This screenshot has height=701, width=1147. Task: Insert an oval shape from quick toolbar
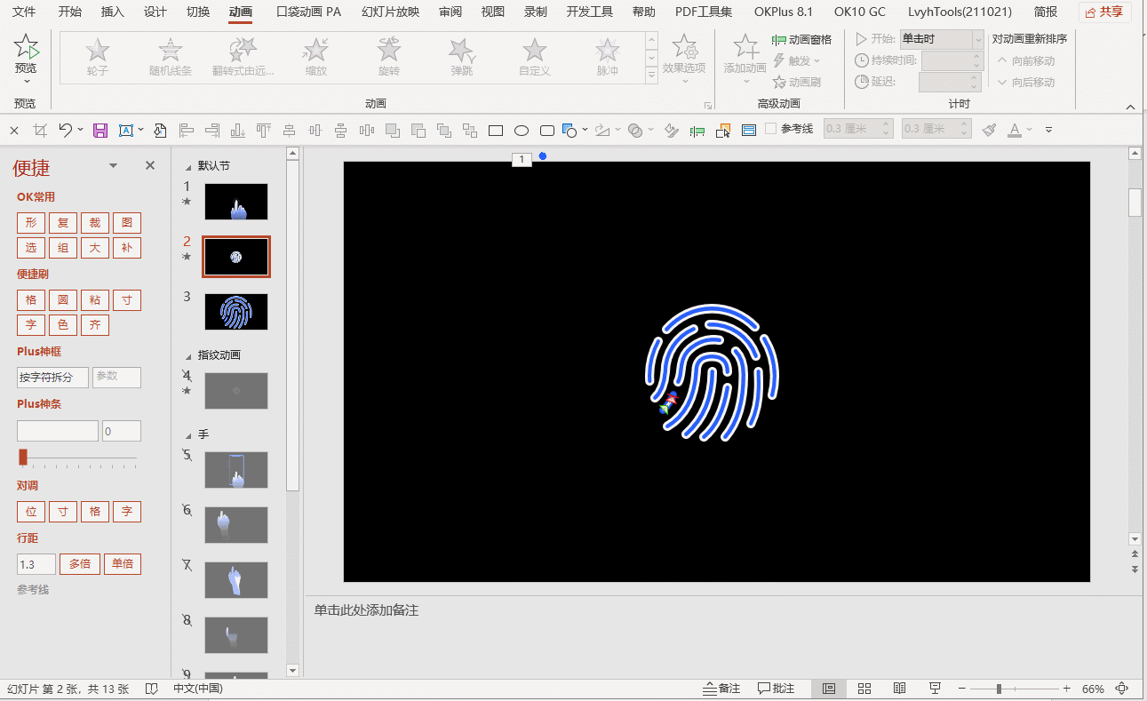[x=522, y=131]
